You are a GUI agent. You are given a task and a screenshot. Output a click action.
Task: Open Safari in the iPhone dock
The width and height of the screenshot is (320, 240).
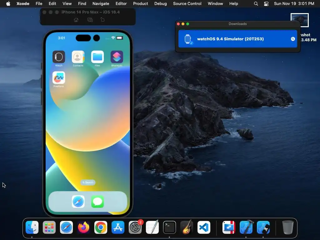point(78,202)
